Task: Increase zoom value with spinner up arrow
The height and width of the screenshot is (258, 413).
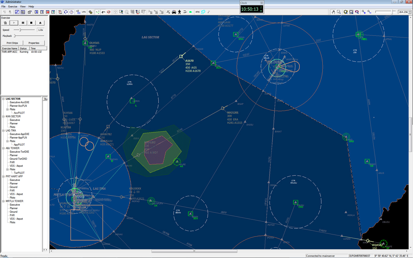Action: coord(410,11)
